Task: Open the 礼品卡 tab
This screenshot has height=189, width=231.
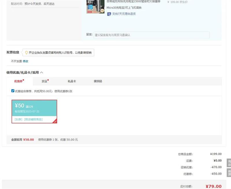Action: 72,81
